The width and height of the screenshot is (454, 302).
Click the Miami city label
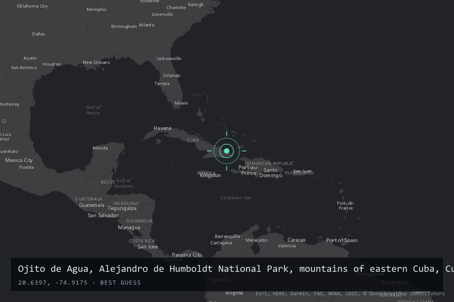181,103
